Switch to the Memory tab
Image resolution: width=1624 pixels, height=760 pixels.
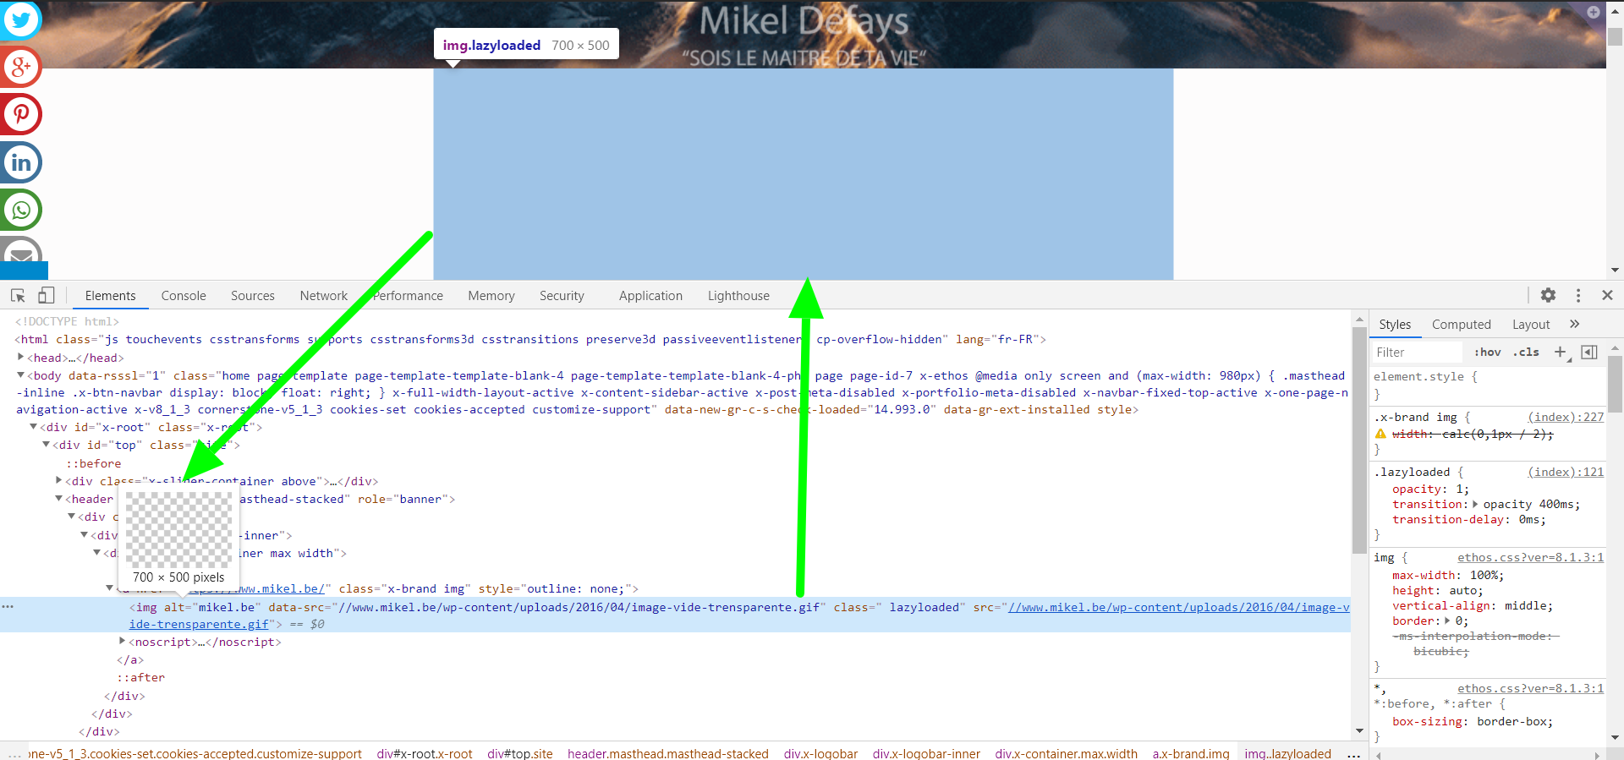491,296
